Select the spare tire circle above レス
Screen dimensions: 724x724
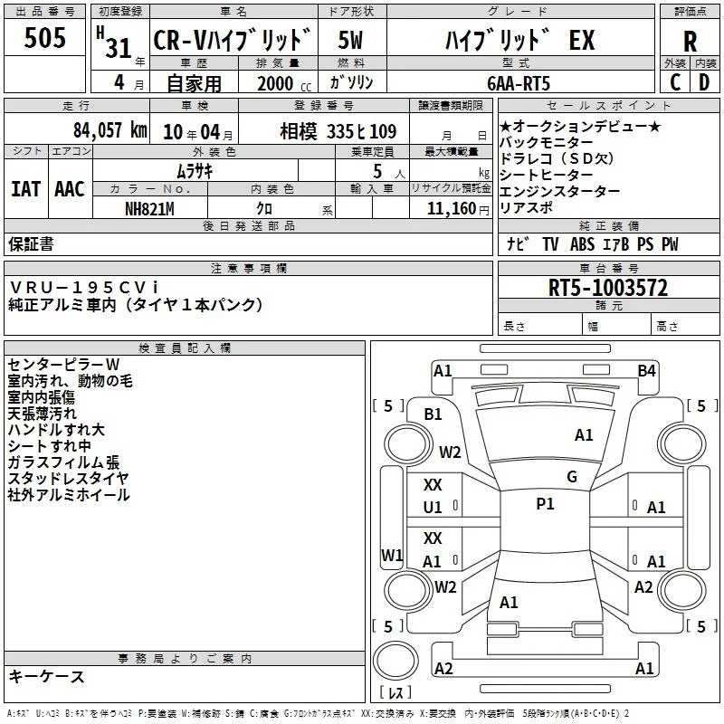tap(395, 661)
